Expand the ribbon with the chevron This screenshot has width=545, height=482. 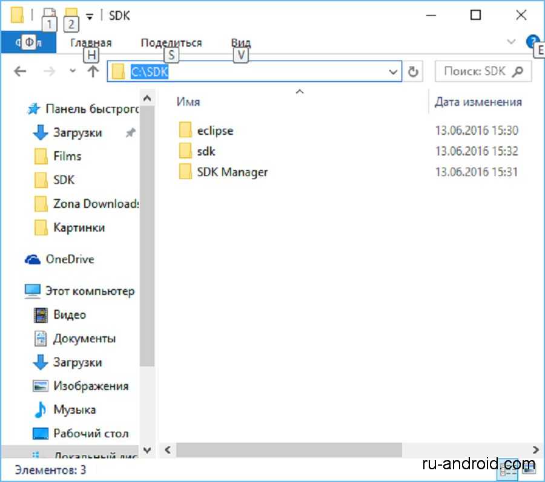(x=511, y=42)
